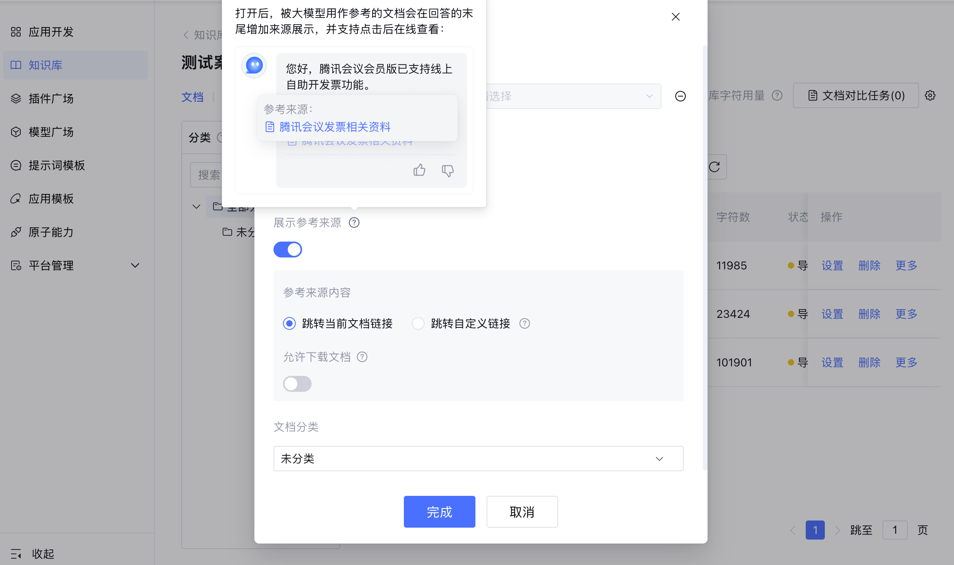Click the 完成 button
The height and width of the screenshot is (565, 954).
[x=439, y=512]
